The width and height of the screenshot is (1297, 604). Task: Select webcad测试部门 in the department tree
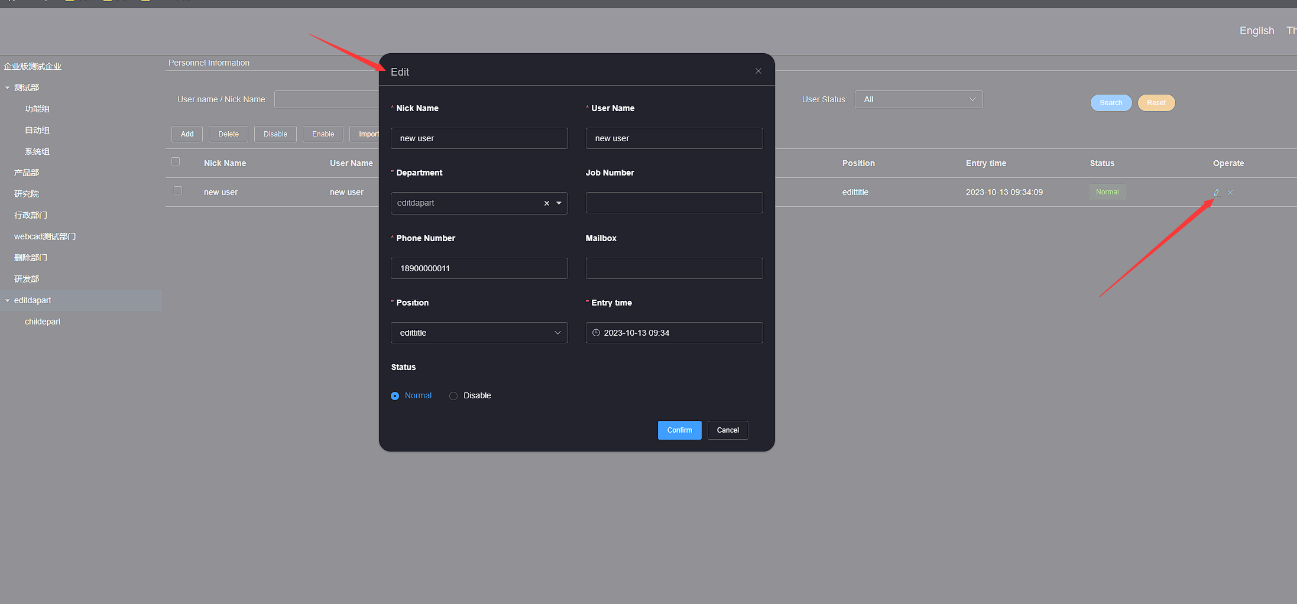coord(45,236)
